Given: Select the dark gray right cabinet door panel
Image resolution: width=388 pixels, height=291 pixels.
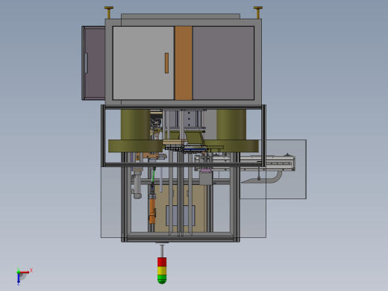Looking at the screenshot, I should point(223,63).
